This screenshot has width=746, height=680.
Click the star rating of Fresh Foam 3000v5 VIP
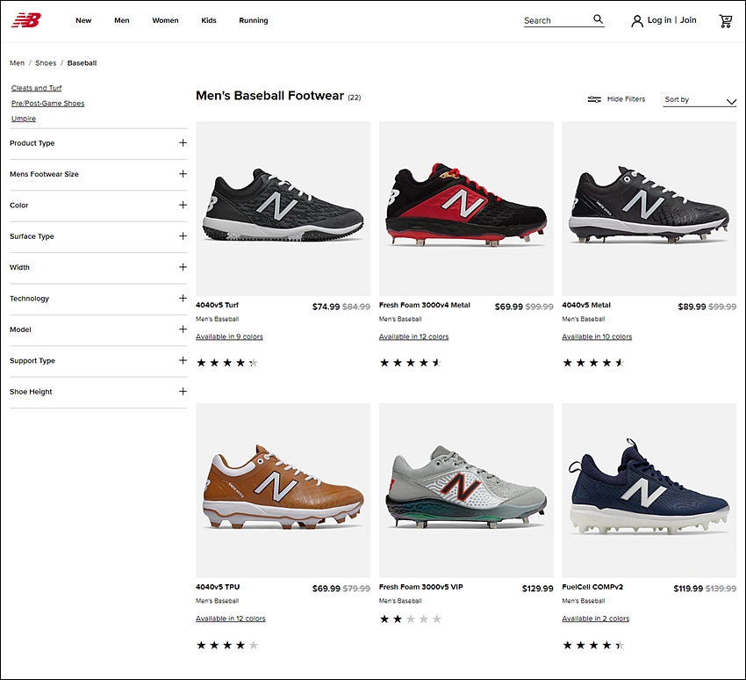(x=411, y=619)
